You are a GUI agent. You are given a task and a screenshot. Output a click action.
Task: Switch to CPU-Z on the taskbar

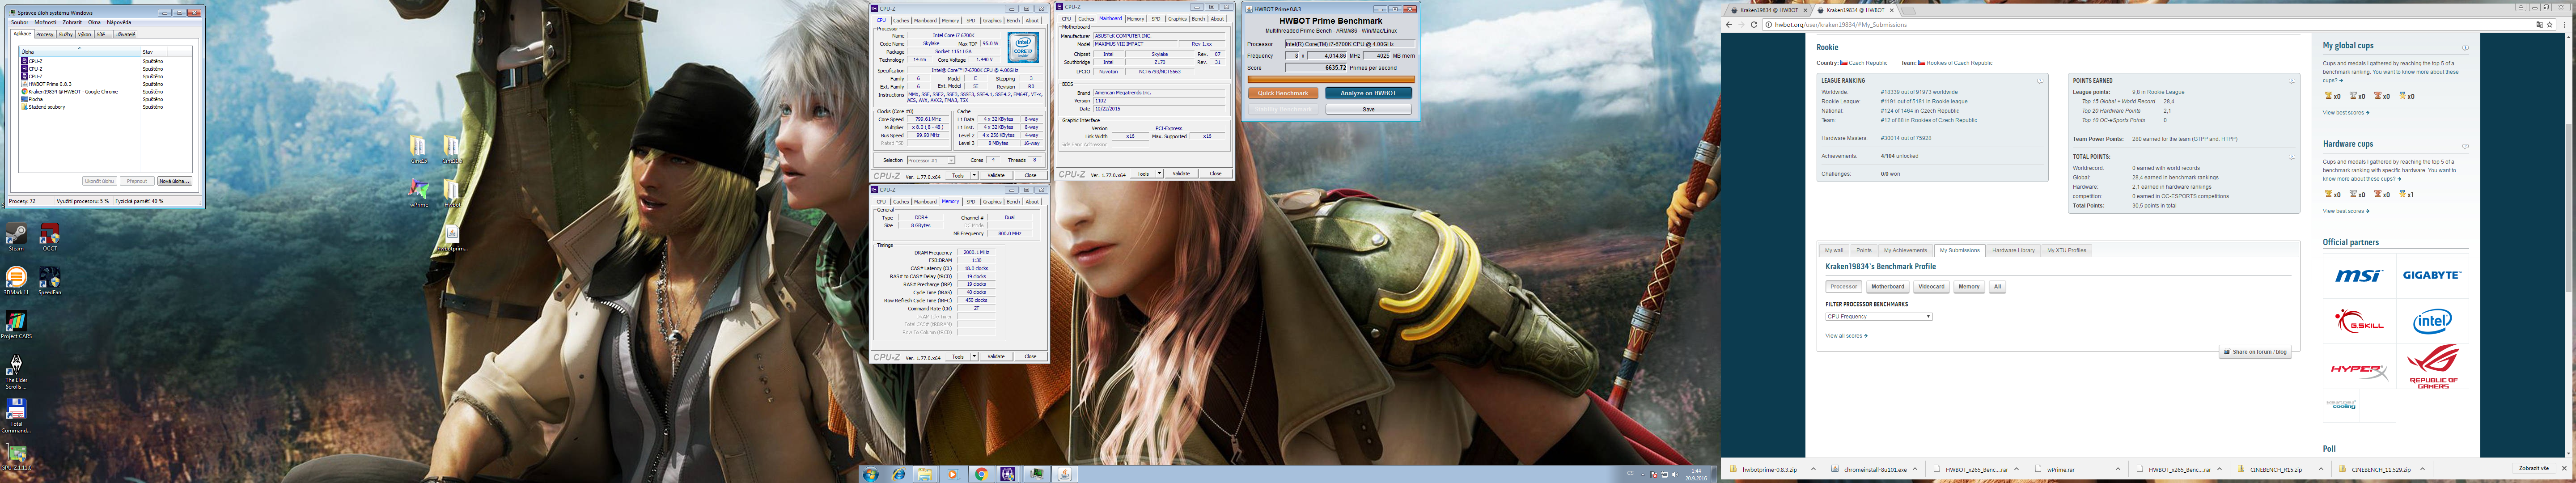[x=1008, y=474]
